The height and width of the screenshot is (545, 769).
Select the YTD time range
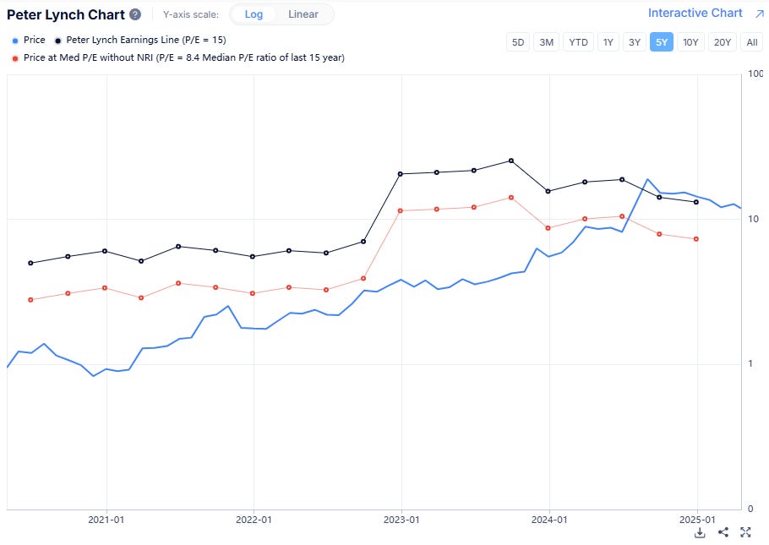pyautogui.click(x=578, y=42)
